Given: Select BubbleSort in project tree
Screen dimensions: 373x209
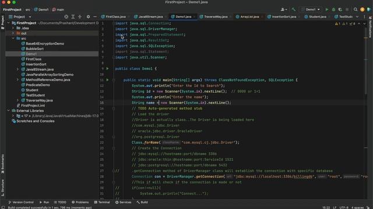Looking at the screenshot, I should pos(34,49).
